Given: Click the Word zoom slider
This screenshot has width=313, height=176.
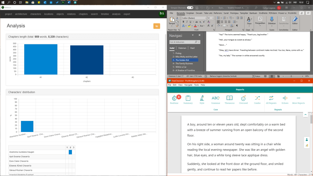Looking at the screenshot, I should click(x=291, y=76).
